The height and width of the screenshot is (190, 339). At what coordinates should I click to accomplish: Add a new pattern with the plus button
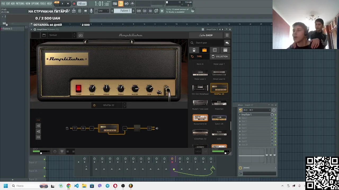point(133,11)
